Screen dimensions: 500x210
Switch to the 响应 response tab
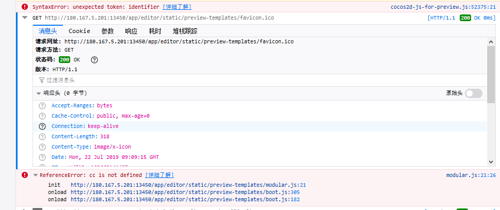(131, 31)
